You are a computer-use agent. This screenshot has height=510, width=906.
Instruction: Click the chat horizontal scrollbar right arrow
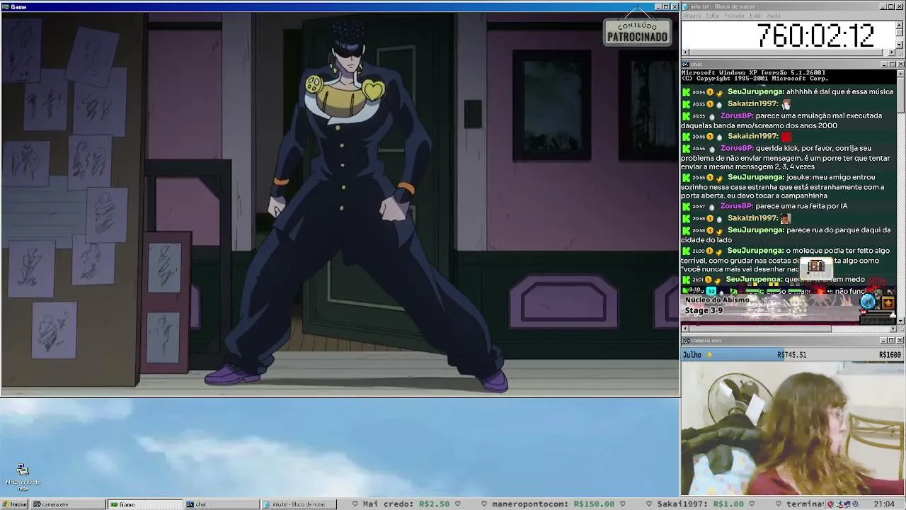pos(892,329)
